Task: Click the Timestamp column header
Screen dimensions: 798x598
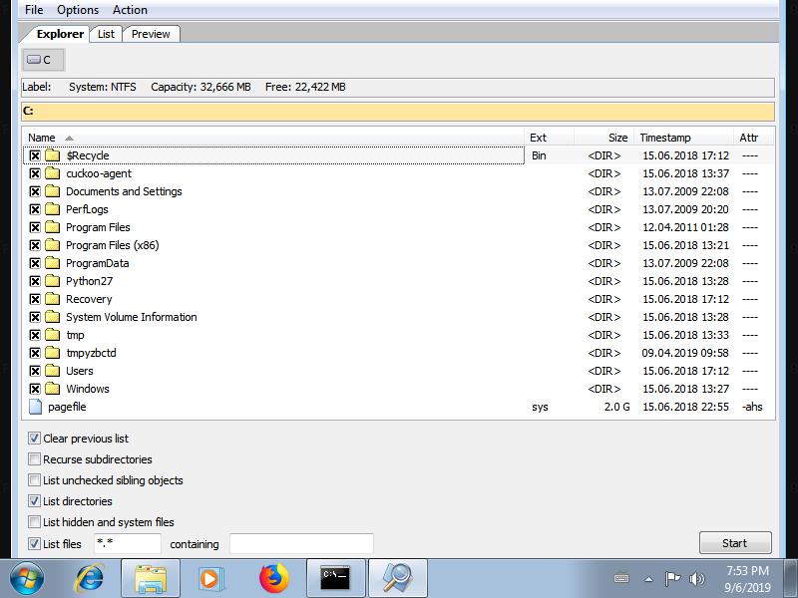Action: click(x=664, y=138)
